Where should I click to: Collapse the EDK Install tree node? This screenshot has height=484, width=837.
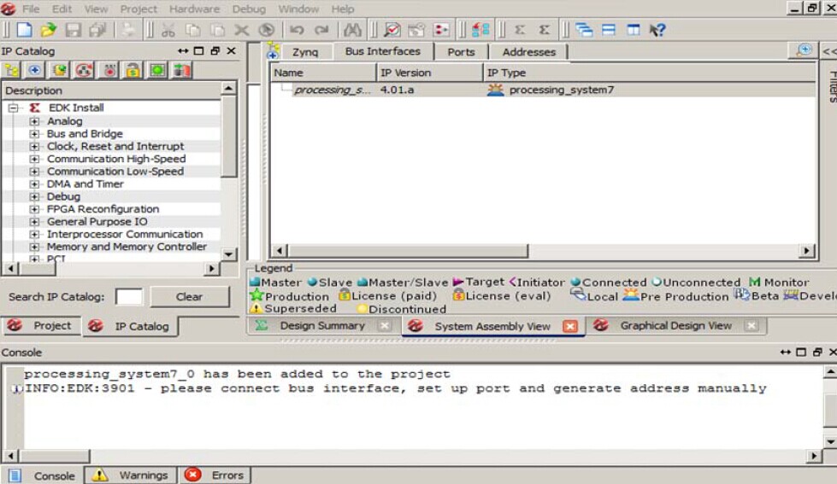[15, 108]
